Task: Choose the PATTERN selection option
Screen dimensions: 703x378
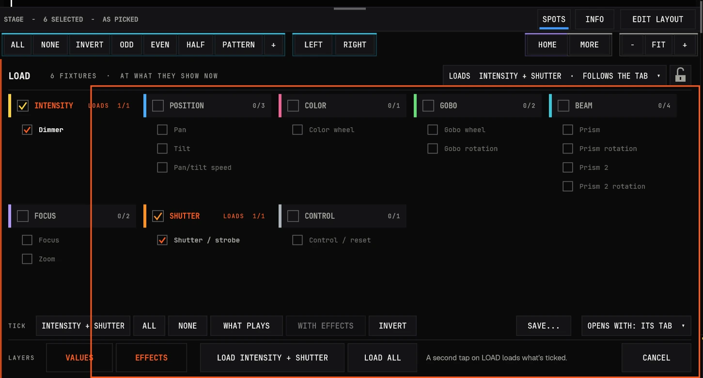Action: coord(238,45)
